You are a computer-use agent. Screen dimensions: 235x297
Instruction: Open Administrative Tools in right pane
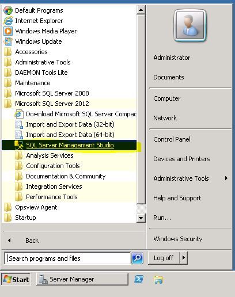click(181, 178)
